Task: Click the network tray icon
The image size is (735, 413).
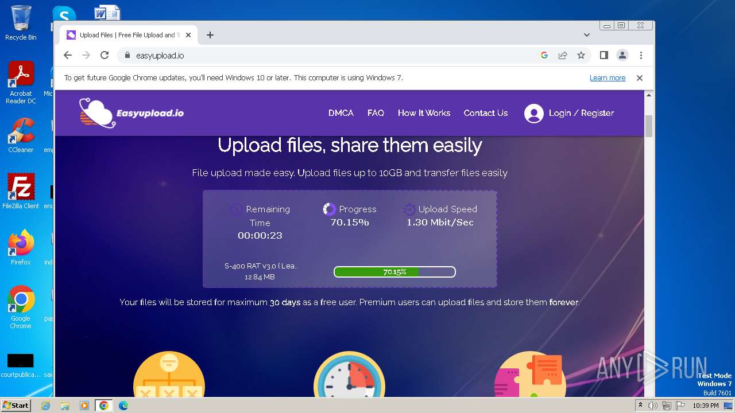Action: (x=666, y=406)
